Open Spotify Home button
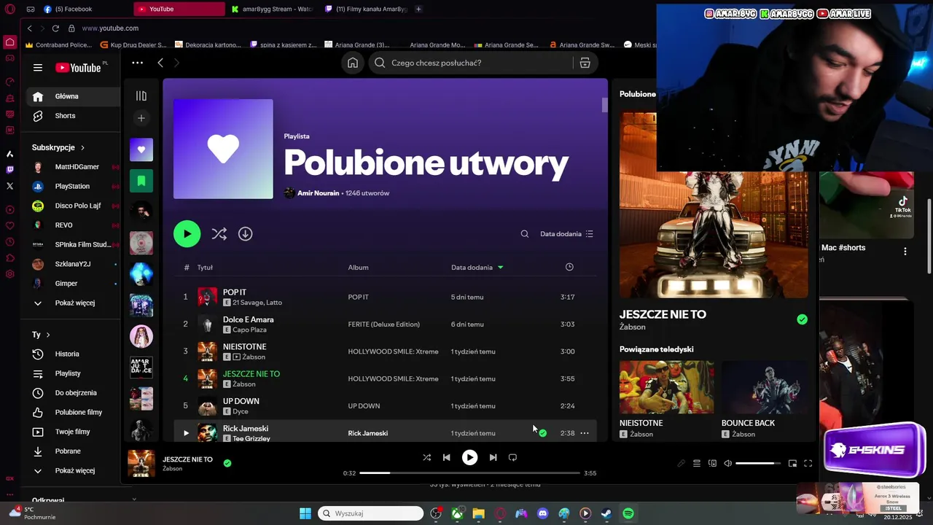Viewport: 933px width, 525px height. pos(353,63)
